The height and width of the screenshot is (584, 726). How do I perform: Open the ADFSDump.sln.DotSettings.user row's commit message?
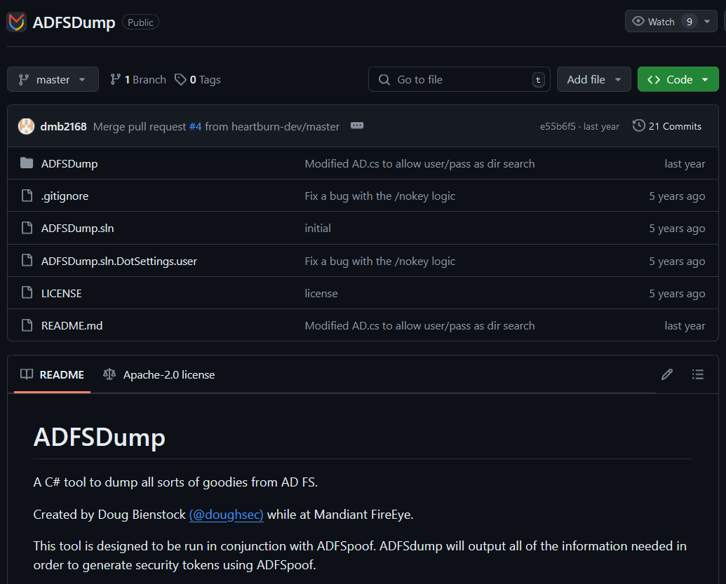[379, 261]
